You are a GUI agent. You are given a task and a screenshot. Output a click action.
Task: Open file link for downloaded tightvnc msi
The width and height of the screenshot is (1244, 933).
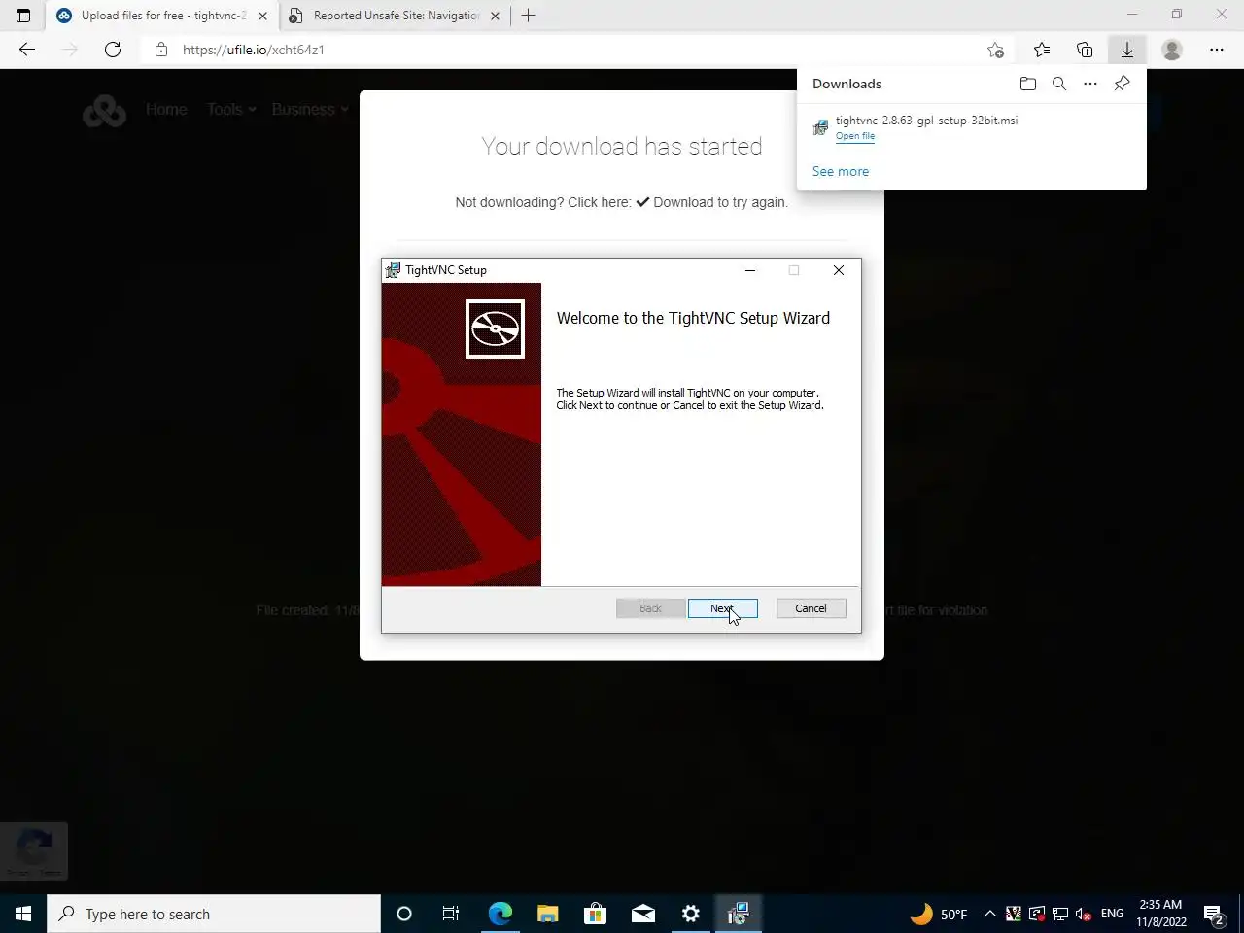click(x=855, y=136)
